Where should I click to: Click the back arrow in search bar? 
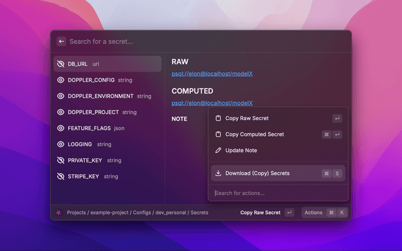61,41
